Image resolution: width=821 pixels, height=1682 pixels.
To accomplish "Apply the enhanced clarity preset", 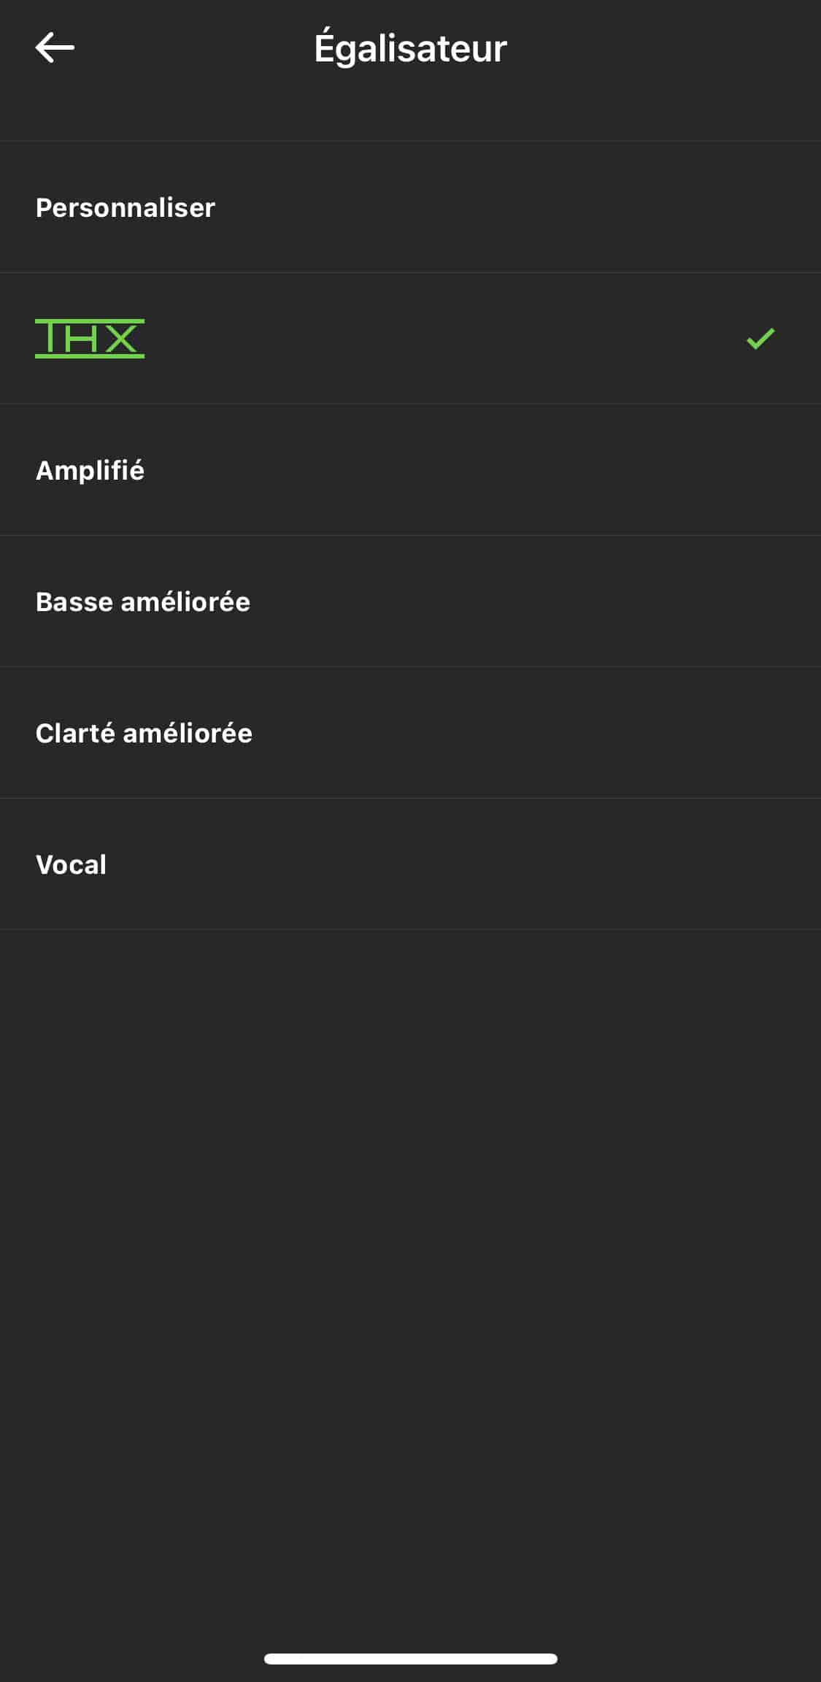I will [x=144, y=734].
